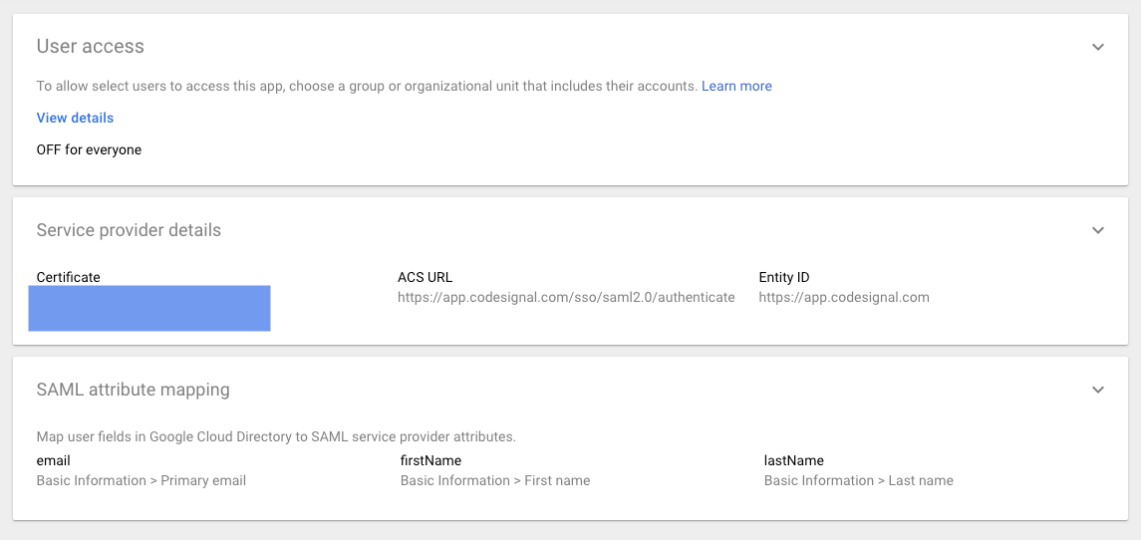The height and width of the screenshot is (540, 1141).
Task: Click the firstName attribute name
Action: (430, 460)
